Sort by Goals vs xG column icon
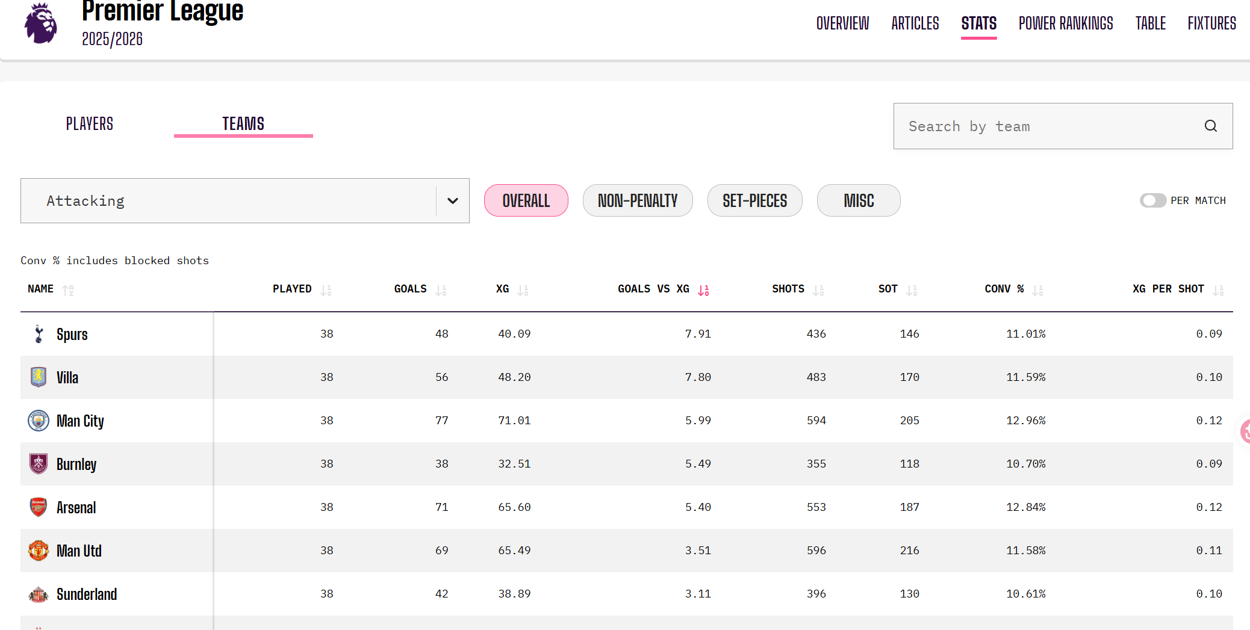The height and width of the screenshot is (630, 1250). point(703,290)
